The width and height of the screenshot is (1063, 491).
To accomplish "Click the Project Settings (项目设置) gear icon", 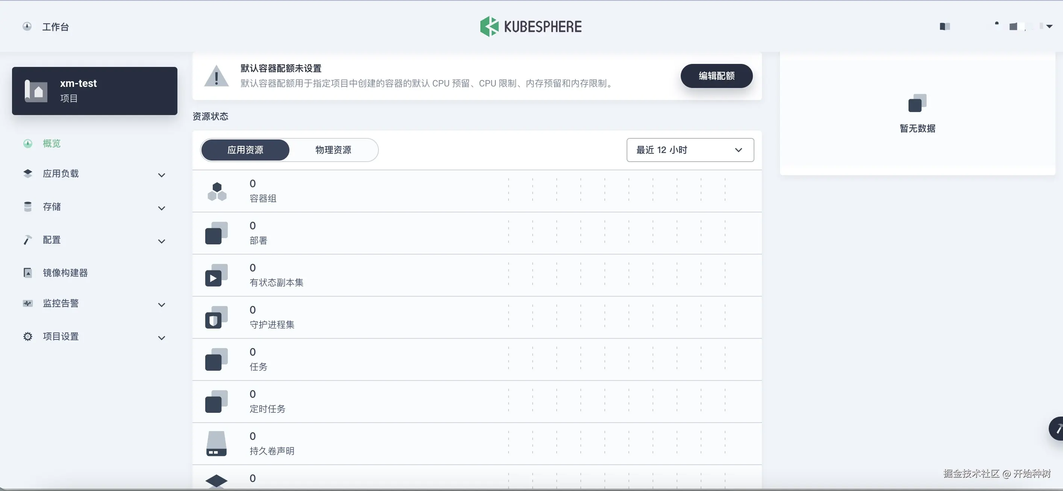I will pyautogui.click(x=28, y=336).
